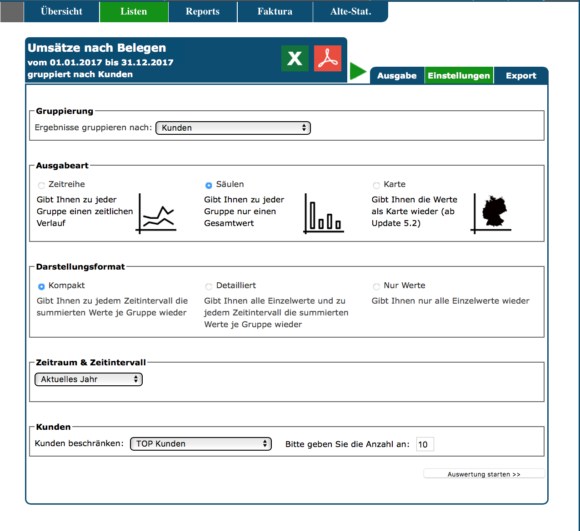Viewport: 580px width, 531px height.
Task: Click the customer count input field
Action: [x=425, y=444]
